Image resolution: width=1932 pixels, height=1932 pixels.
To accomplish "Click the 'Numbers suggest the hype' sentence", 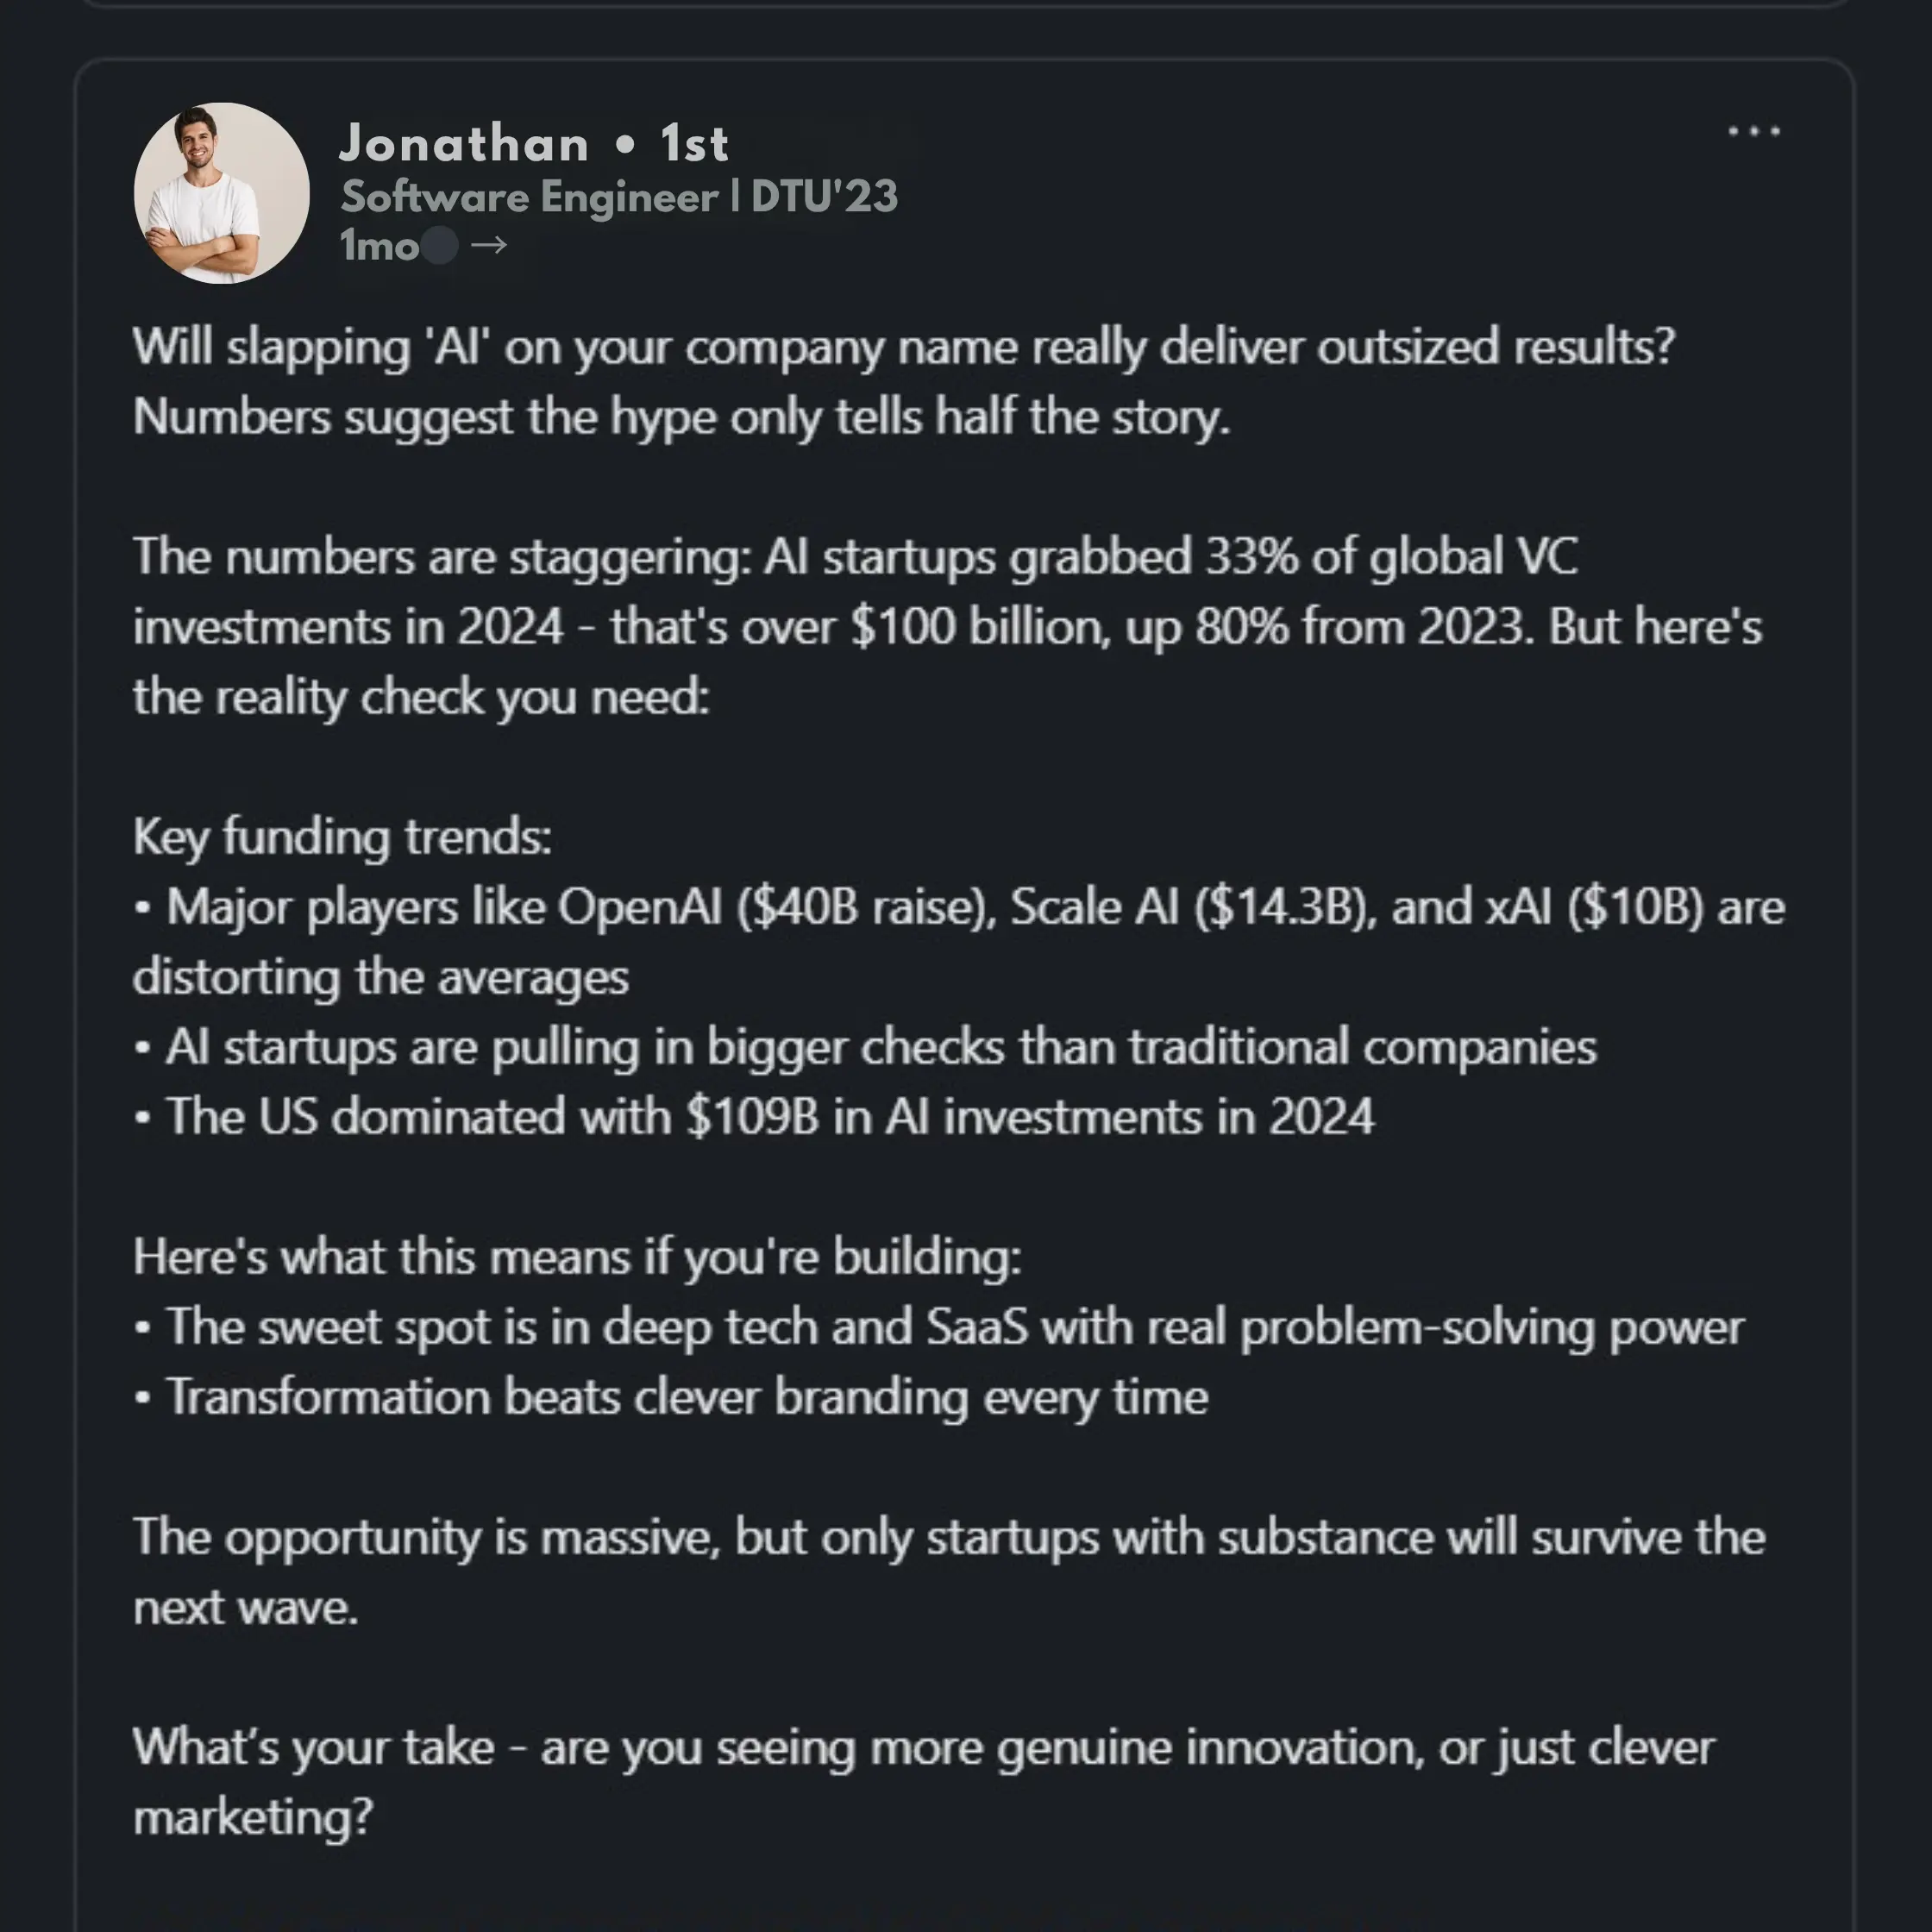I will (681, 417).
